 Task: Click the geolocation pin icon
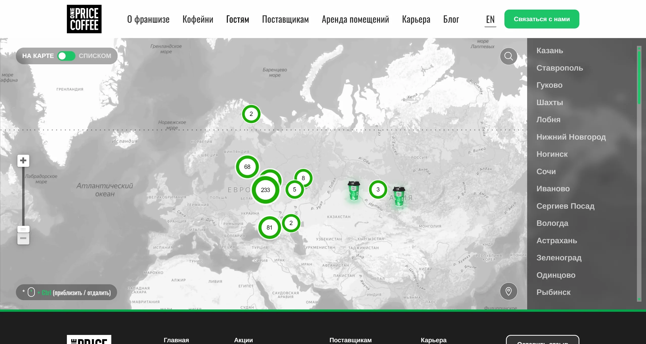(508, 291)
